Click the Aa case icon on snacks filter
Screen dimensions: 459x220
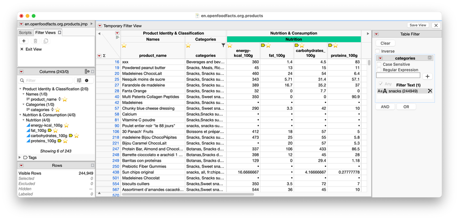tap(382, 91)
